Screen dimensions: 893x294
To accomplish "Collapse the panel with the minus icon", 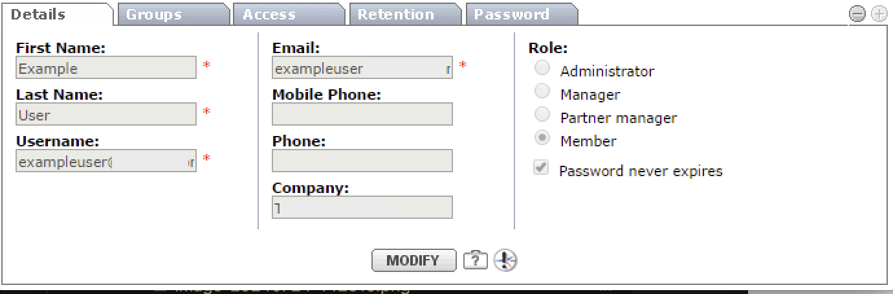I will coord(855,15).
